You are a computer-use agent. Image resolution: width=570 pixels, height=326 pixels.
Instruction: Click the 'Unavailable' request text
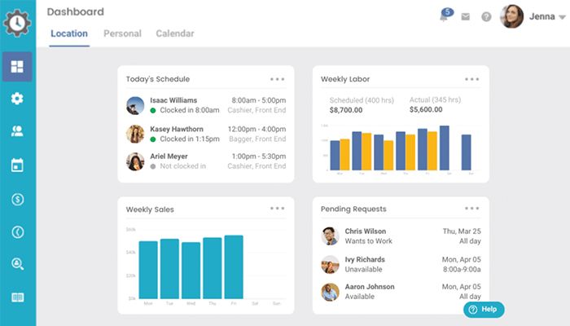tap(363, 269)
